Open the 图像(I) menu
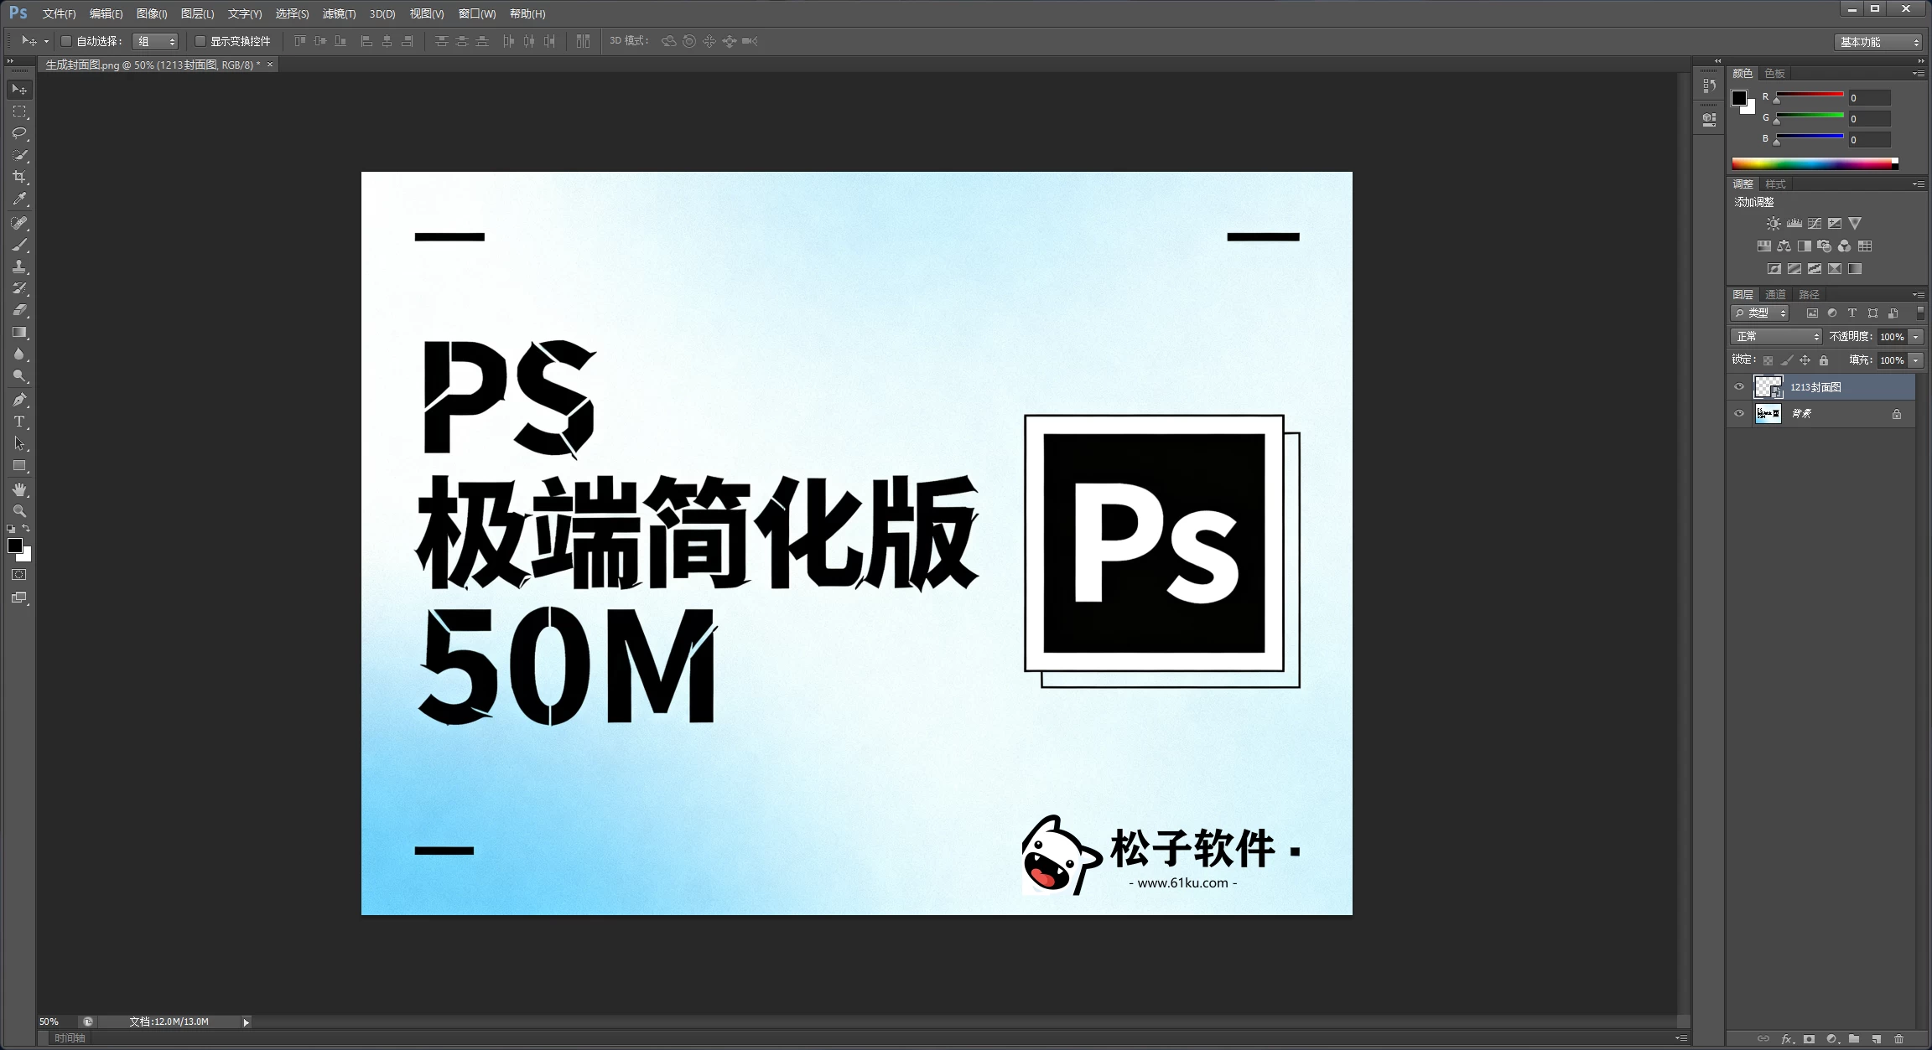Screen dimensions: 1932x1050 pos(152,14)
